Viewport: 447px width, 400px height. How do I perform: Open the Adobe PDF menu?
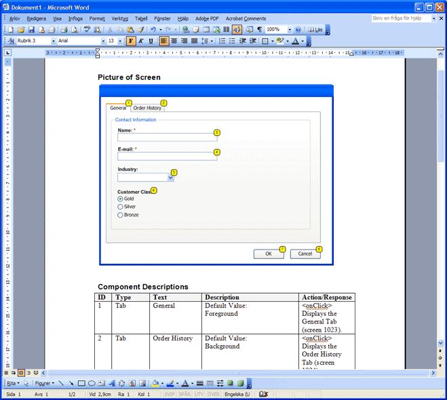[x=207, y=19]
